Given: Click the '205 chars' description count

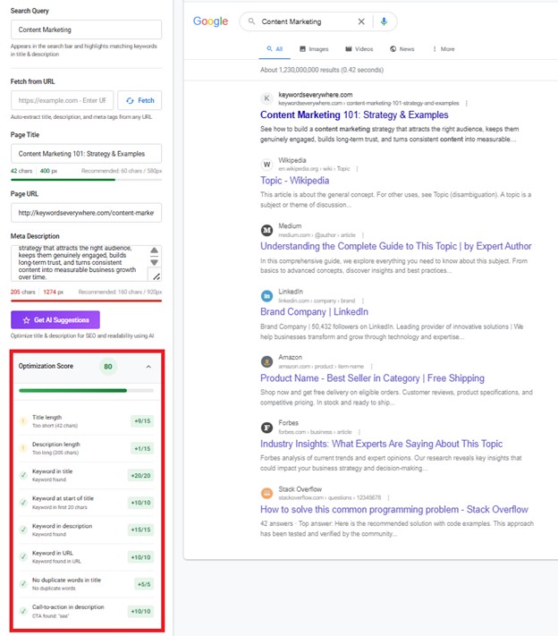Looking at the screenshot, I should (22, 292).
